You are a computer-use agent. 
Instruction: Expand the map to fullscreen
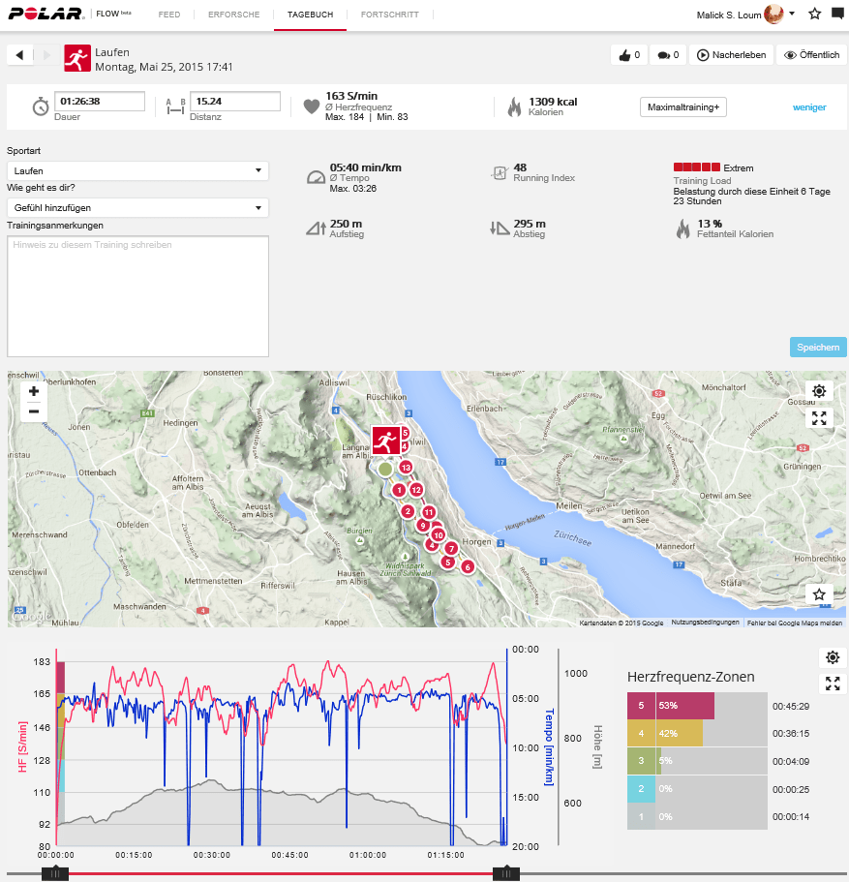818,417
